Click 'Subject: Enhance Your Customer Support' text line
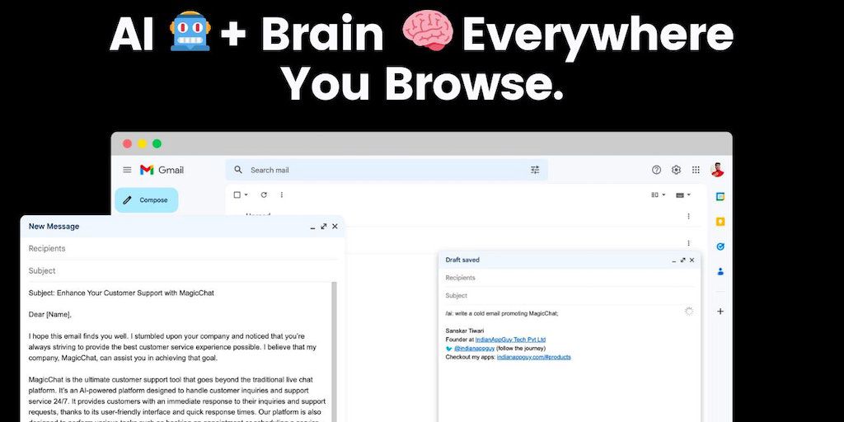 [x=121, y=293]
